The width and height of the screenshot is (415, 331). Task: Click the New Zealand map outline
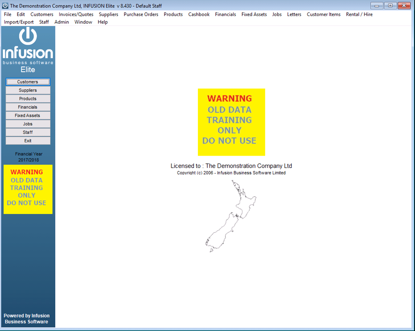pos(231,216)
